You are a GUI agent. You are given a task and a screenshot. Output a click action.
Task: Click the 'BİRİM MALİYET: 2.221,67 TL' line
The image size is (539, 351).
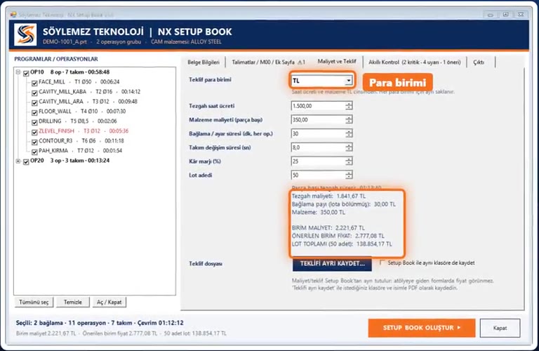(x=328, y=228)
